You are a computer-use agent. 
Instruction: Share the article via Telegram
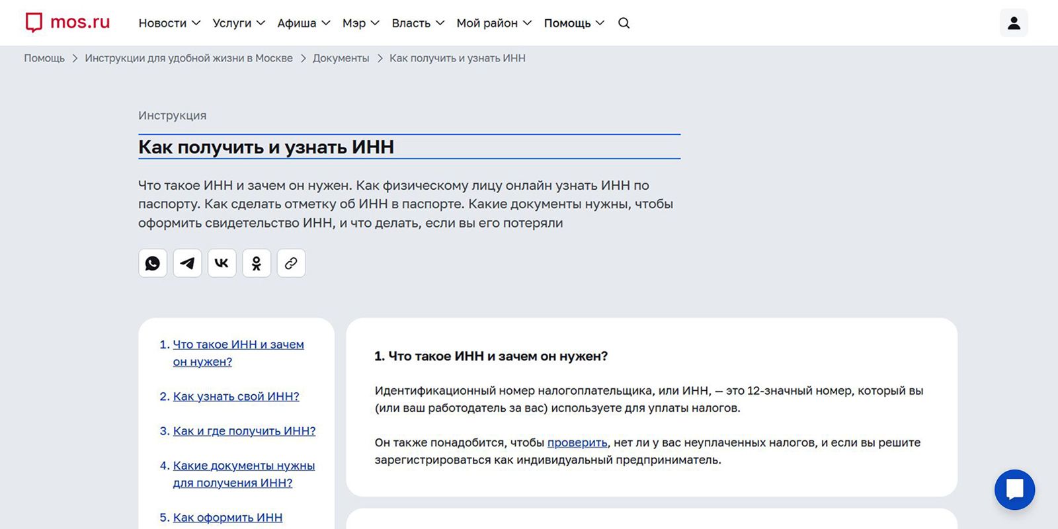click(187, 263)
